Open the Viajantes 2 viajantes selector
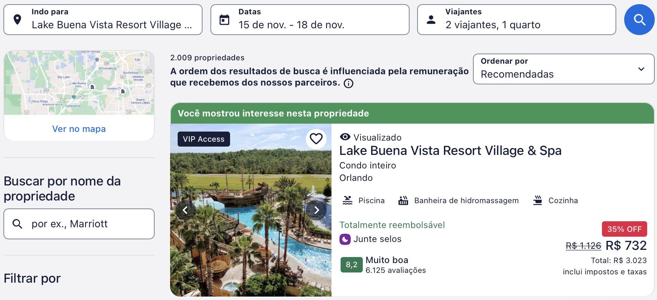 516,20
